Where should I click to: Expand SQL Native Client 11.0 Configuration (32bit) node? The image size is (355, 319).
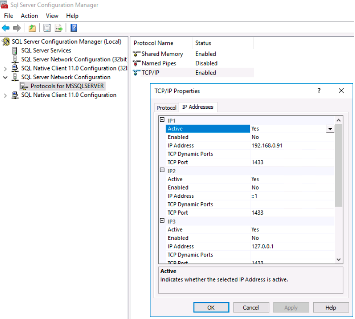(x=5, y=68)
